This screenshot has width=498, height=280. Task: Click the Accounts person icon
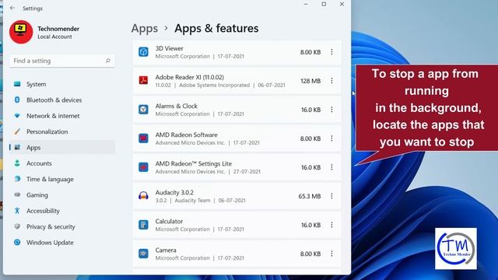[17, 163]
